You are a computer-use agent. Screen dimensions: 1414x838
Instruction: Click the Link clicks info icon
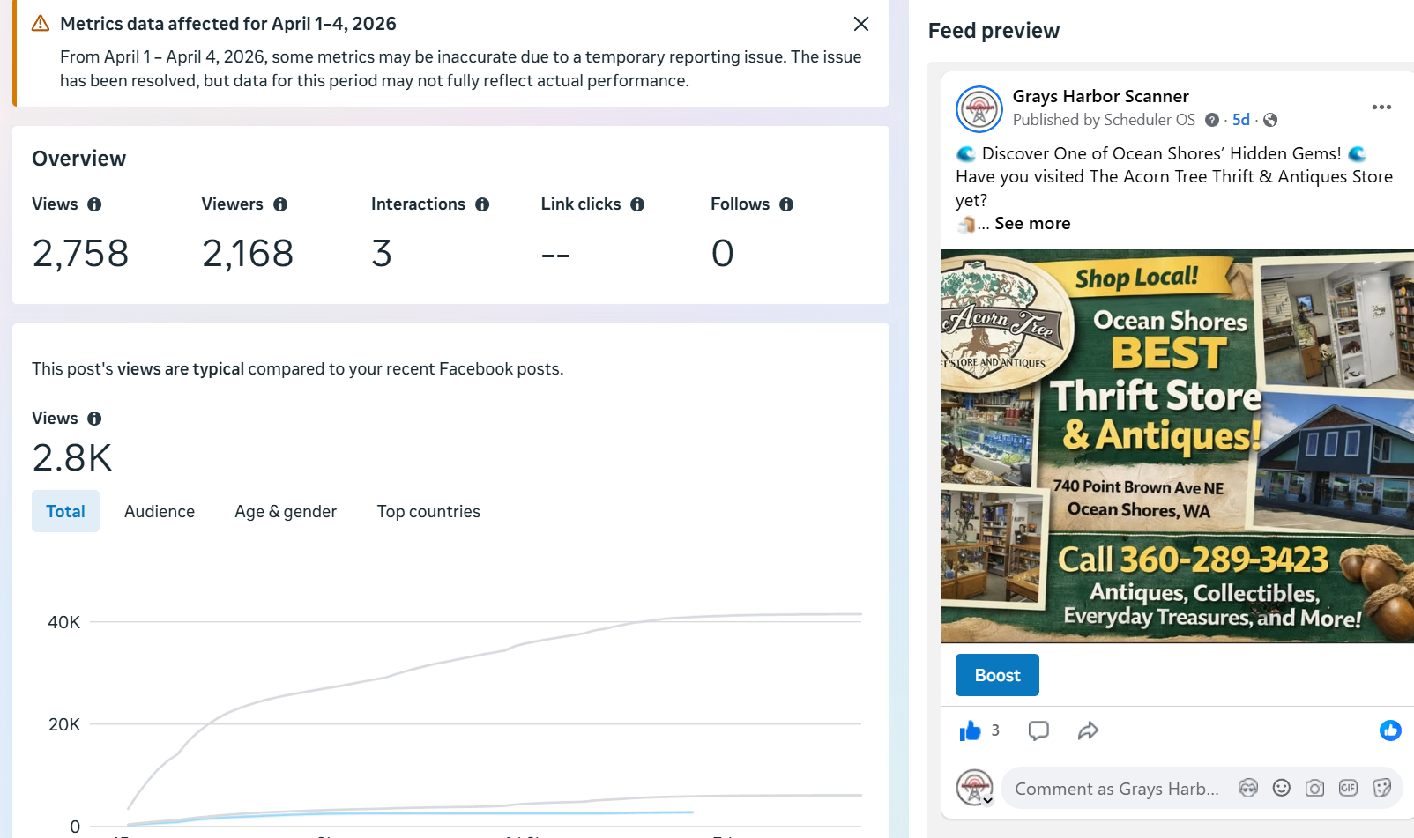coord(637,204)
